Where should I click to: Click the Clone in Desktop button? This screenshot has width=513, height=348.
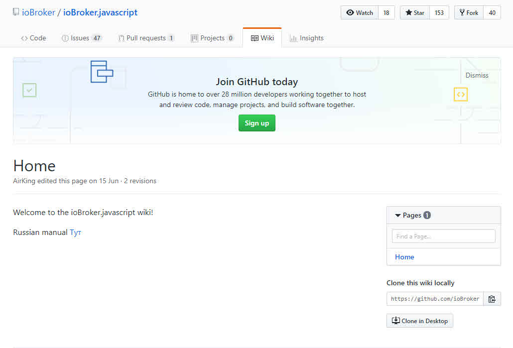(x=420, y=321)
